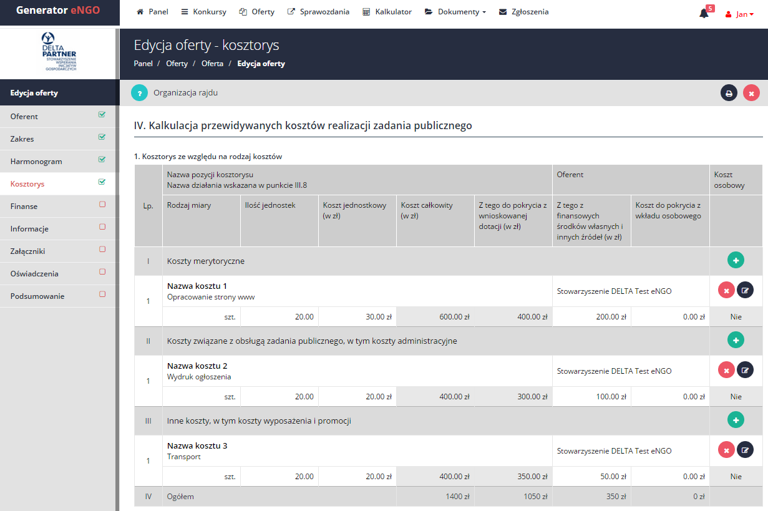Edit Nazwa kosztu 3 Transport row

point(745,450)
